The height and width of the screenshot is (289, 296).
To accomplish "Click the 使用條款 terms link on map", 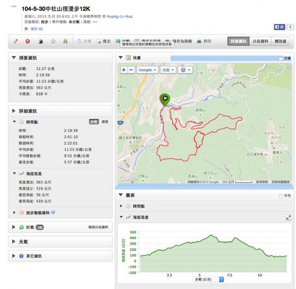I will click(x=262, y=182).
